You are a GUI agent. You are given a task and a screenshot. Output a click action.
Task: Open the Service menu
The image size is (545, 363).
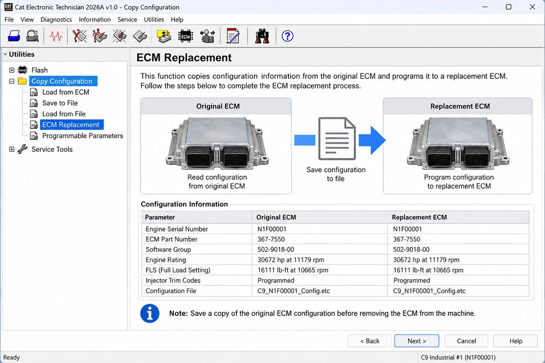pos(127,20)
